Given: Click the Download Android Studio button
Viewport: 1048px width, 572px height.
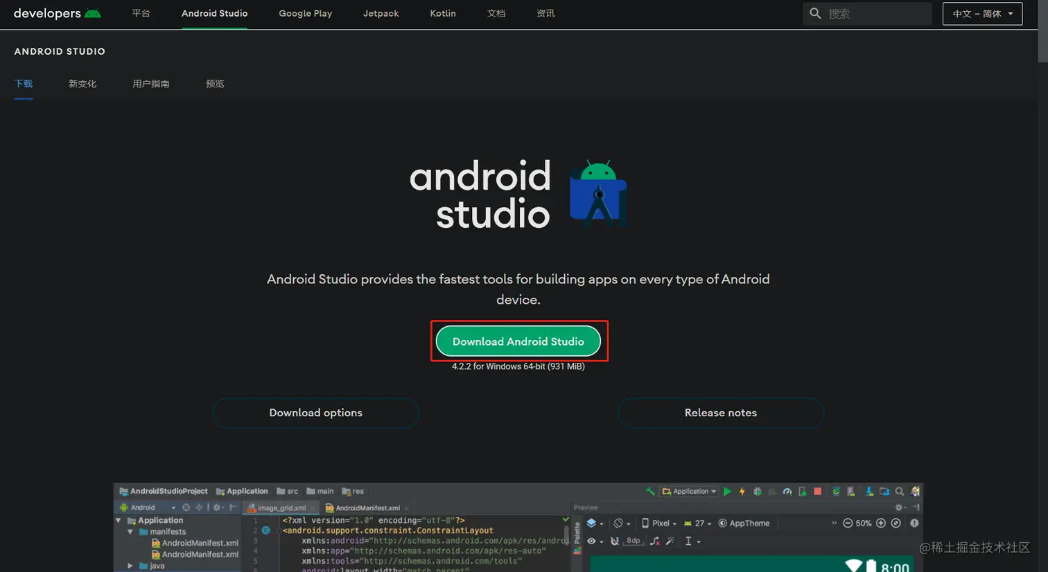Looking at the screenshot, I should [x=518, y=341].
